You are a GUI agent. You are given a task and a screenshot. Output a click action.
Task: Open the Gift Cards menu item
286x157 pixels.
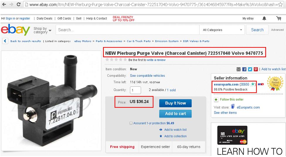click(64, 18)
